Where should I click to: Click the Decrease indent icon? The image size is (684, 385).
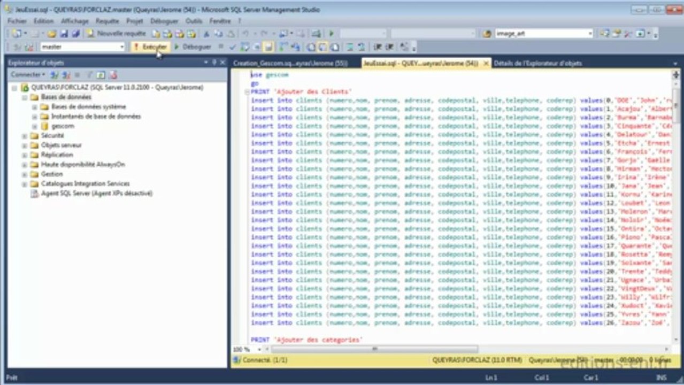pyautogui.click(x=377, y=47)
